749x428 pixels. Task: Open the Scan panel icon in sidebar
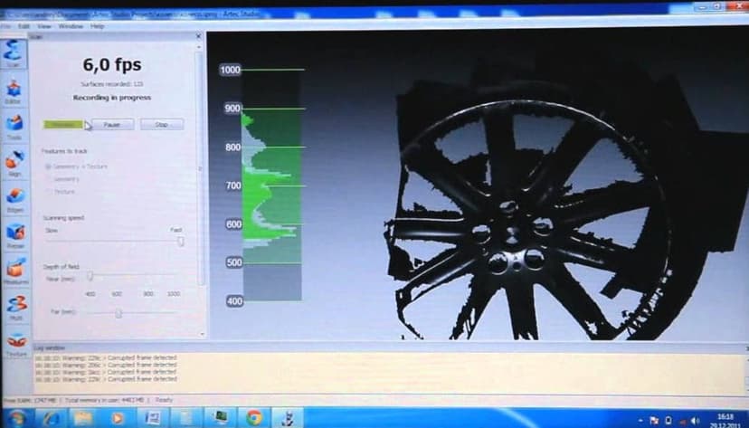(13, 53)
